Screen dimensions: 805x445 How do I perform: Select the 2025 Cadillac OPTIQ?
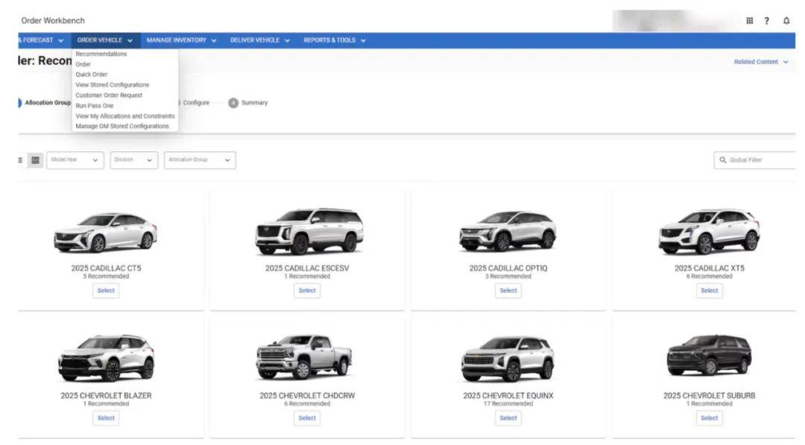pyautogui.click(x=508, y=291)
